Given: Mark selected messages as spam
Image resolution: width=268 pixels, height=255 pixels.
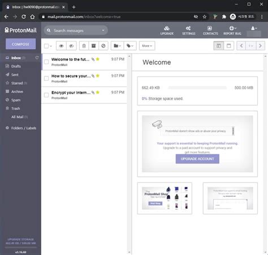Looking at the screenshot, I should pos(103,46).
